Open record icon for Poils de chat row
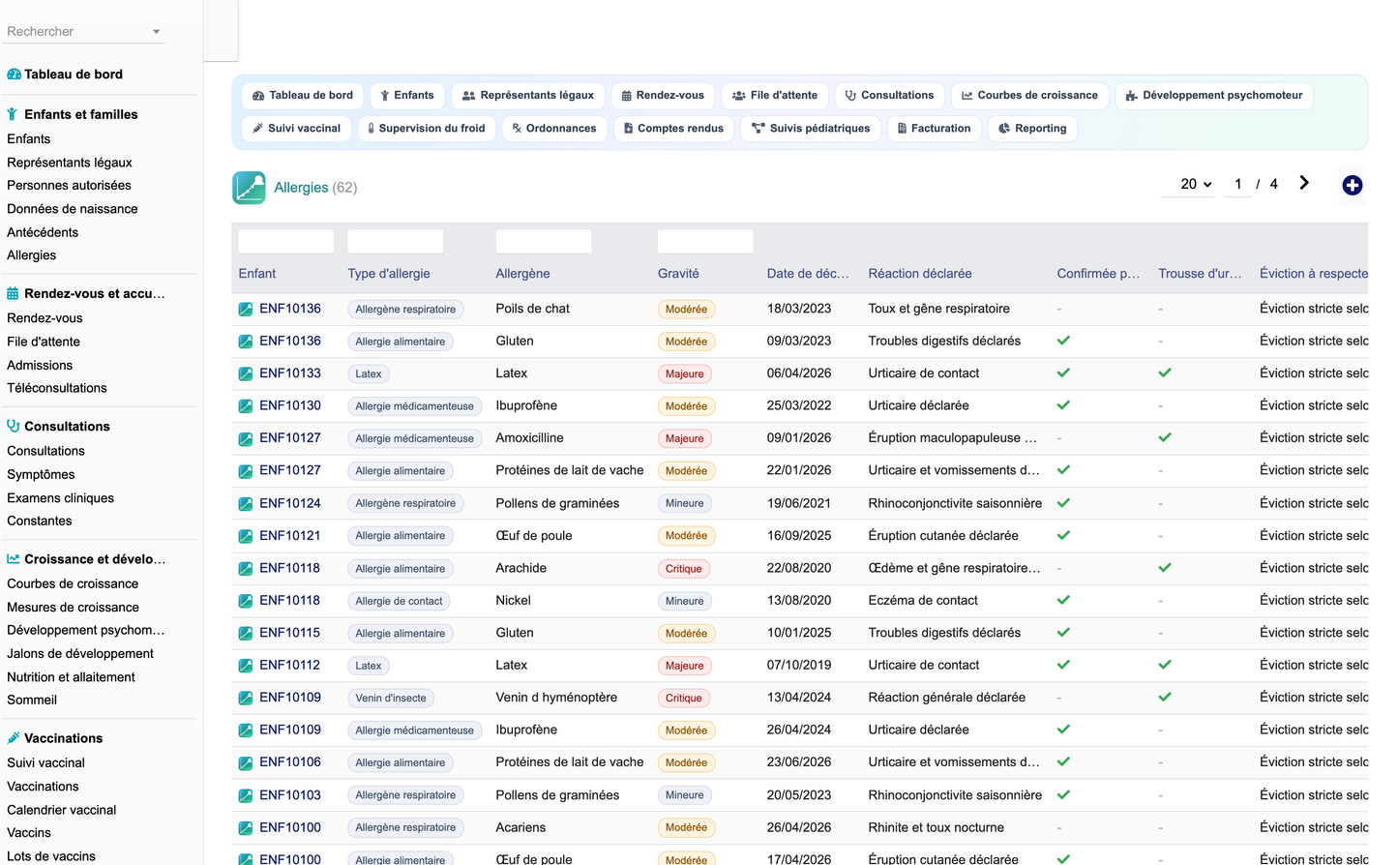Viewport: 1398px width, 865px height. [x=246, y=310]
